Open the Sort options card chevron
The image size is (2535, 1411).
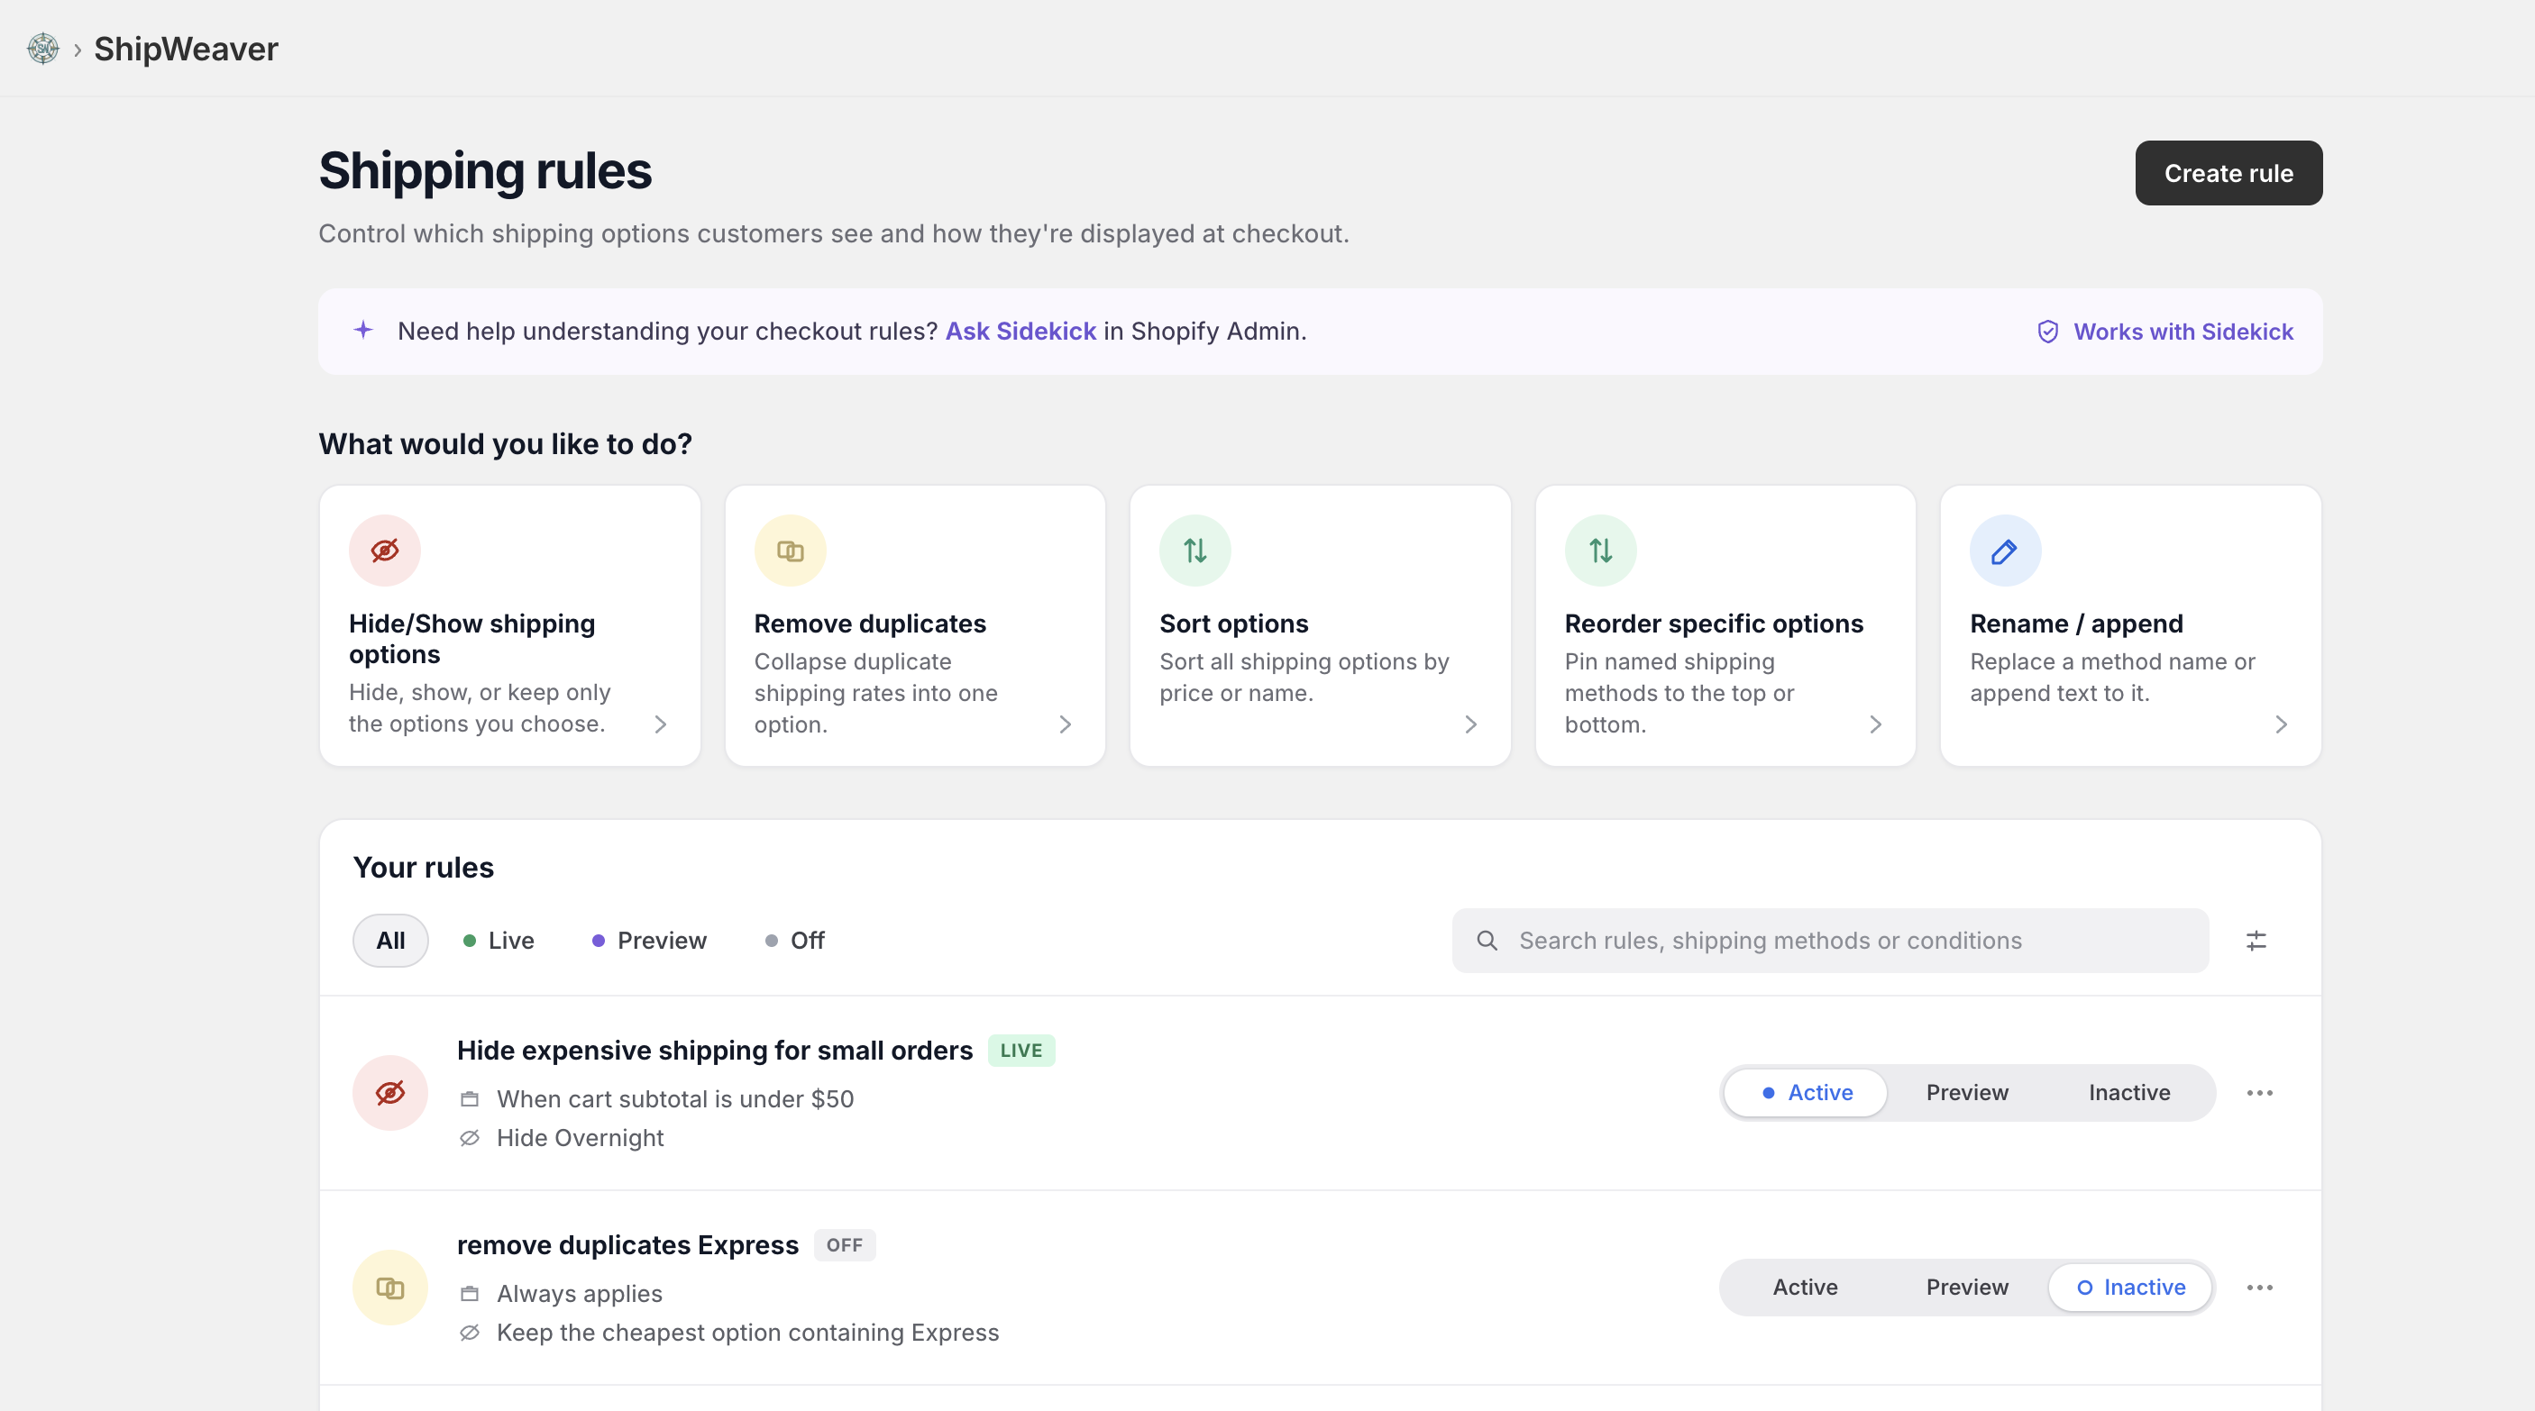tap(1470, 724)
